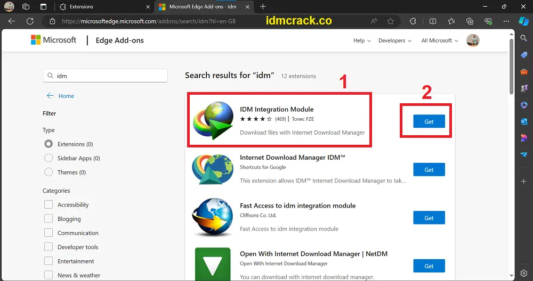
Task: Open the sidebar Games chess icon
Action: pyautogui.click(x=524, y=88)
